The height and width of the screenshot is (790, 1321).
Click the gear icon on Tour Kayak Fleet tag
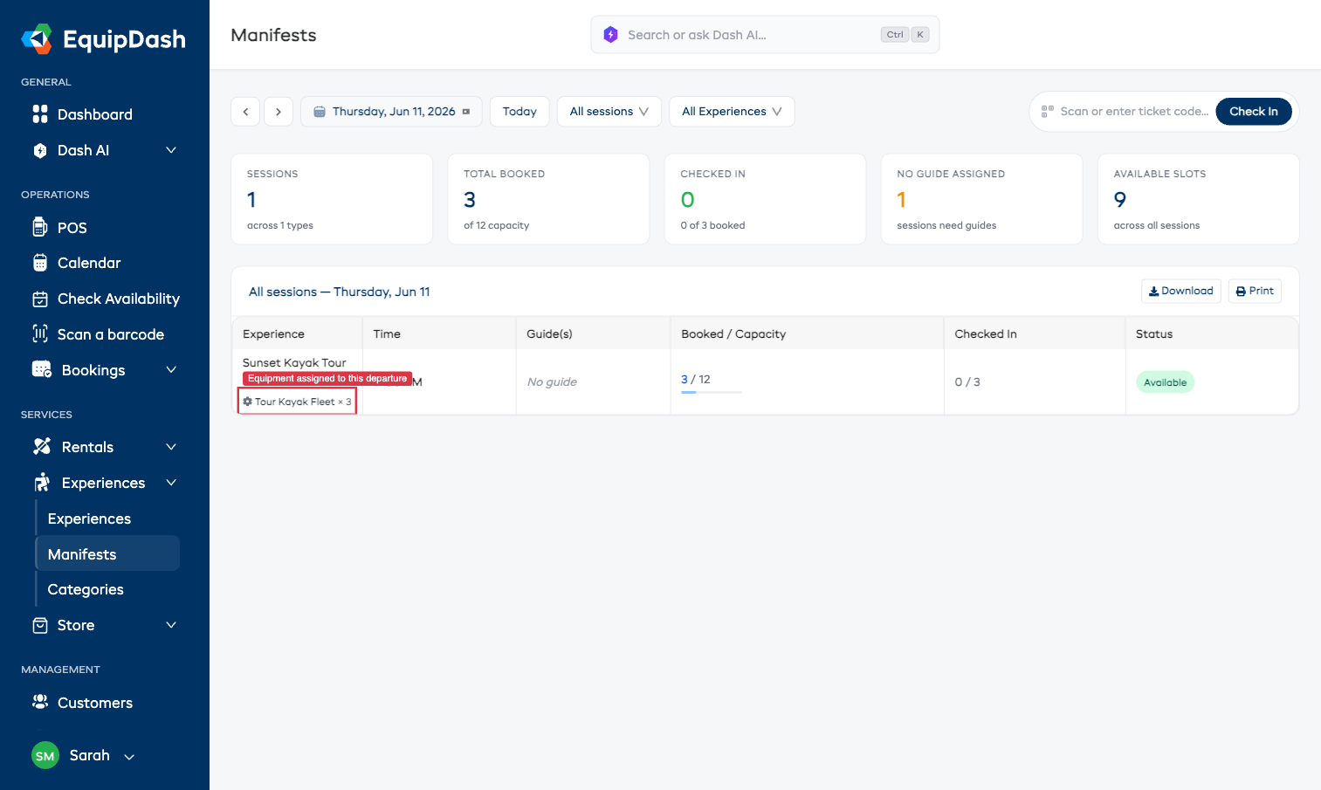point(248,402)
